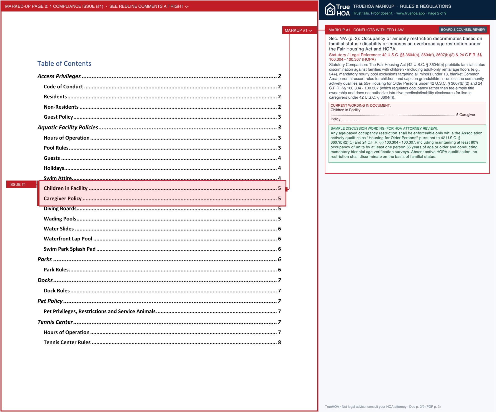Open Tennis Center Rules entry
The width and height of the screenshot is (496, 412).
[162, 342]
